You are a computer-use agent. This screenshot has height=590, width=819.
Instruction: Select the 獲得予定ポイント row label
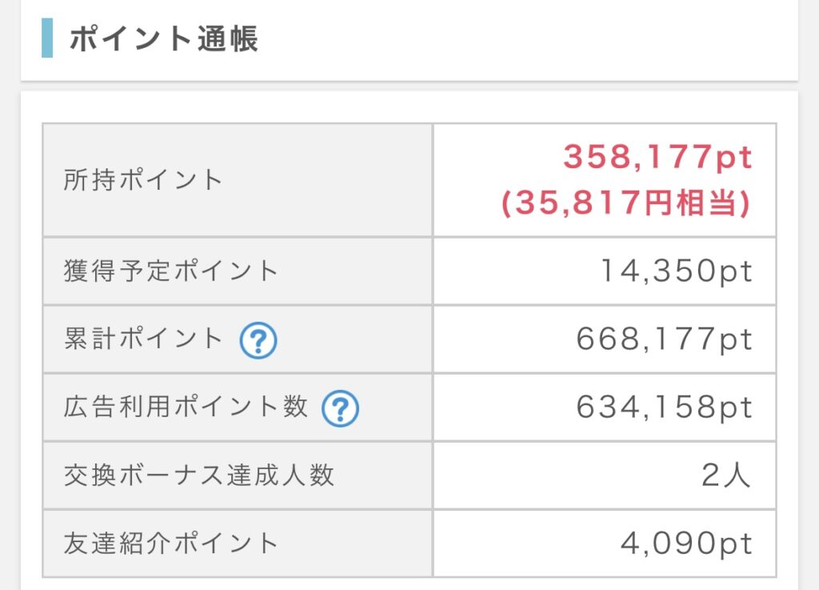171,271
